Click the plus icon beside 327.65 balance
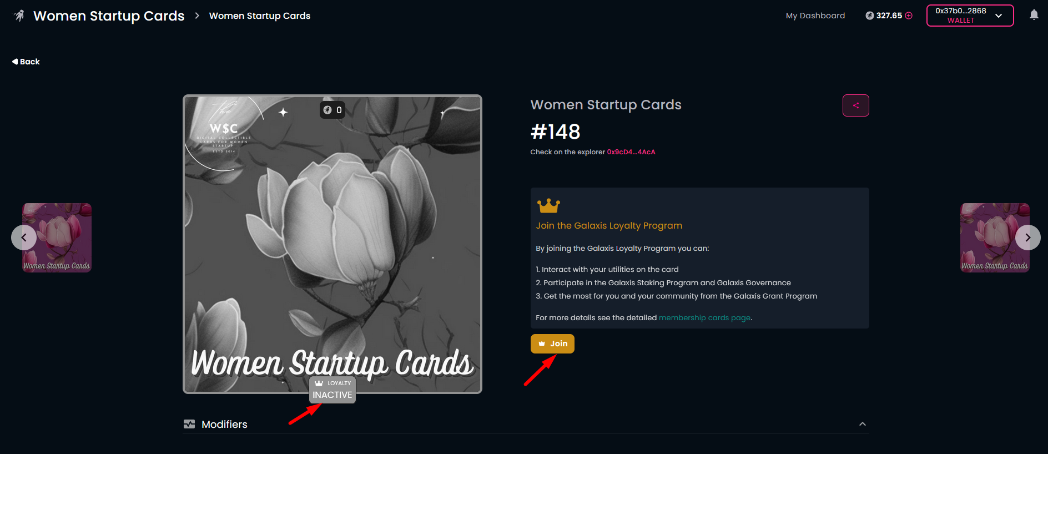Screen dimensions: 1048x505 909,16
